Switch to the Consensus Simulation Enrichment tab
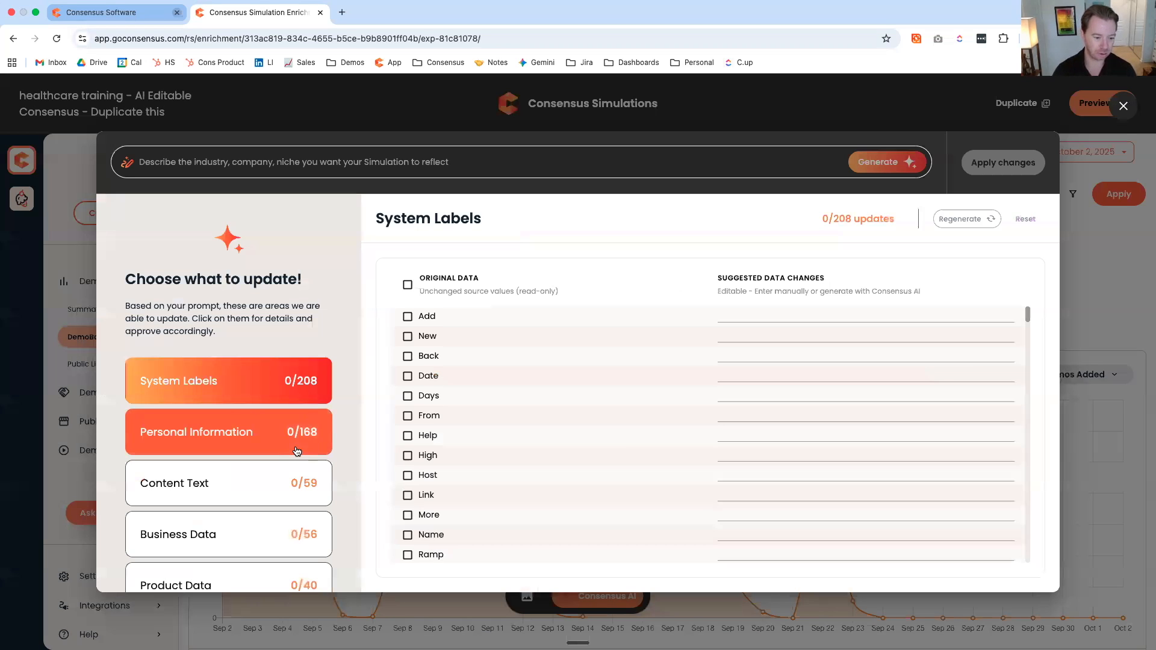The height and width of the screenshot is (650, 1156). (253, 12)
